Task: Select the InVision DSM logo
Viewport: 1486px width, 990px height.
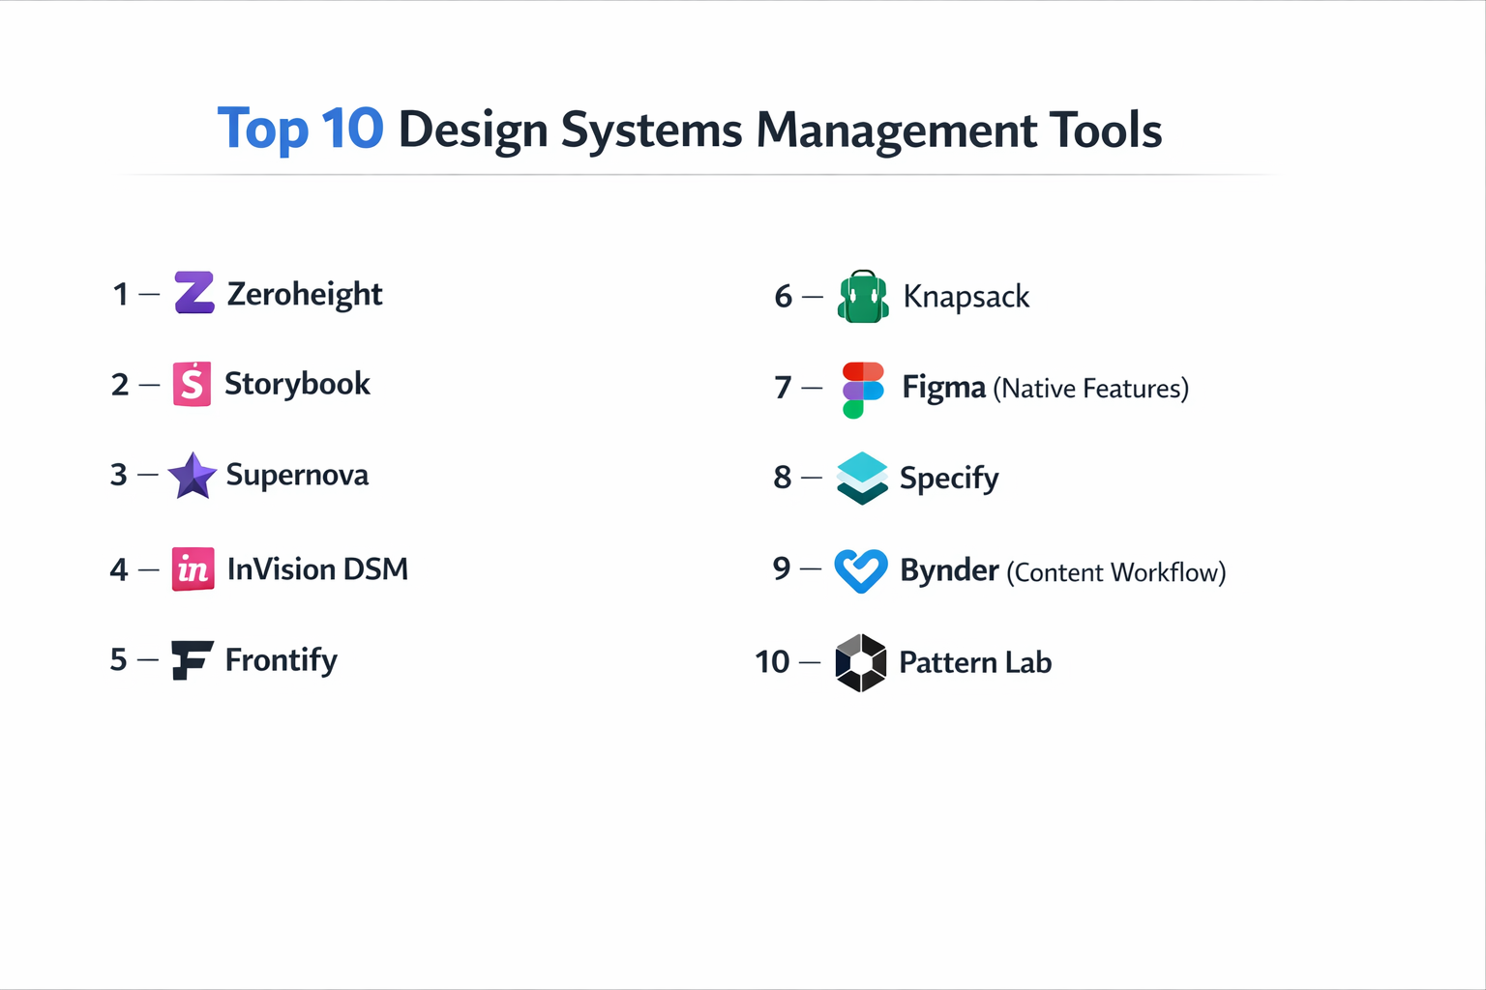Action: pyautogui.click(x=193, y=569)
